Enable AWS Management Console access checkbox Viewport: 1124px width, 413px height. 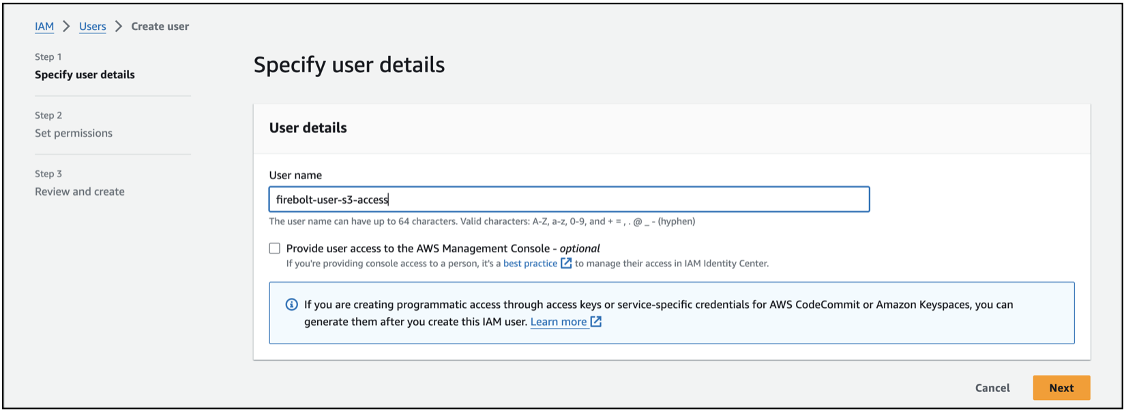[275, 249]
